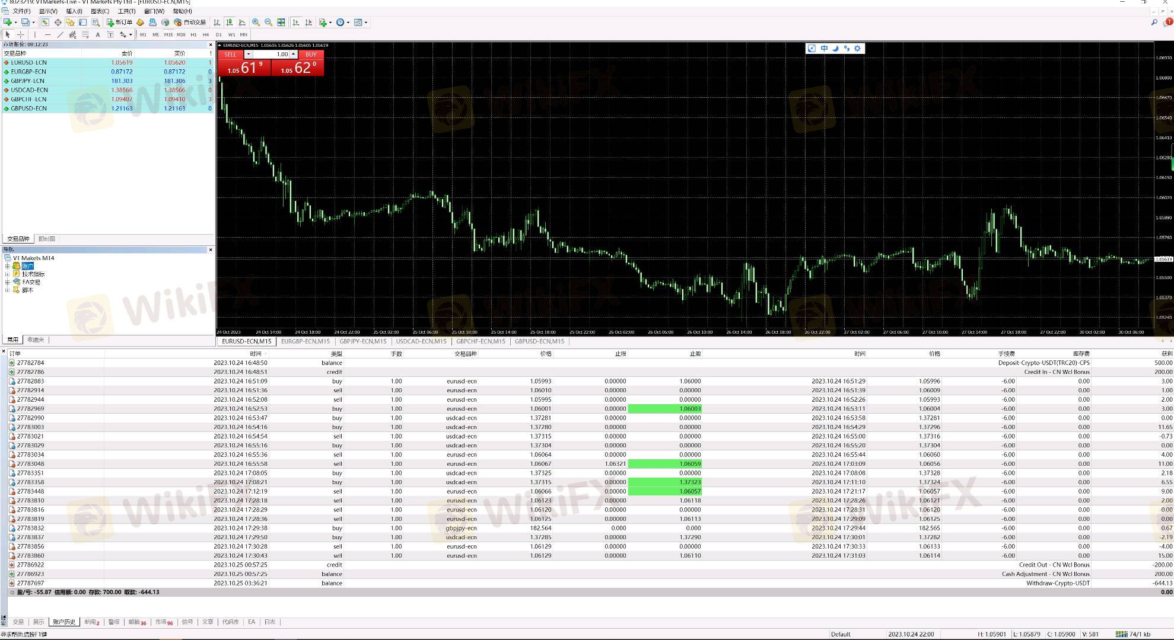The image size is (1174, 640).
Task: Select the horizontal line drawing tool
Action: pyautogui.click(x=47, y=35)
